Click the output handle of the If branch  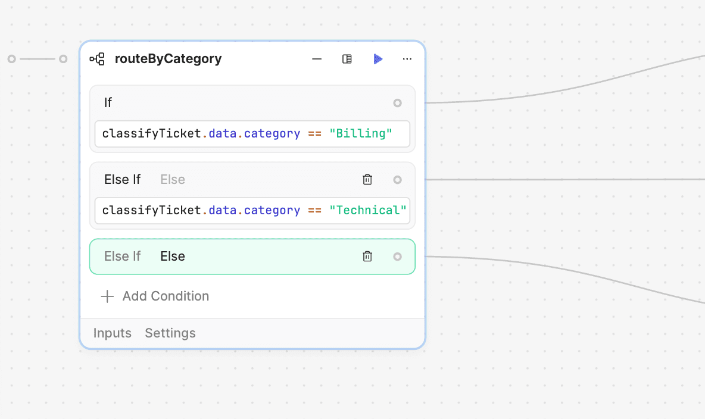397,102
